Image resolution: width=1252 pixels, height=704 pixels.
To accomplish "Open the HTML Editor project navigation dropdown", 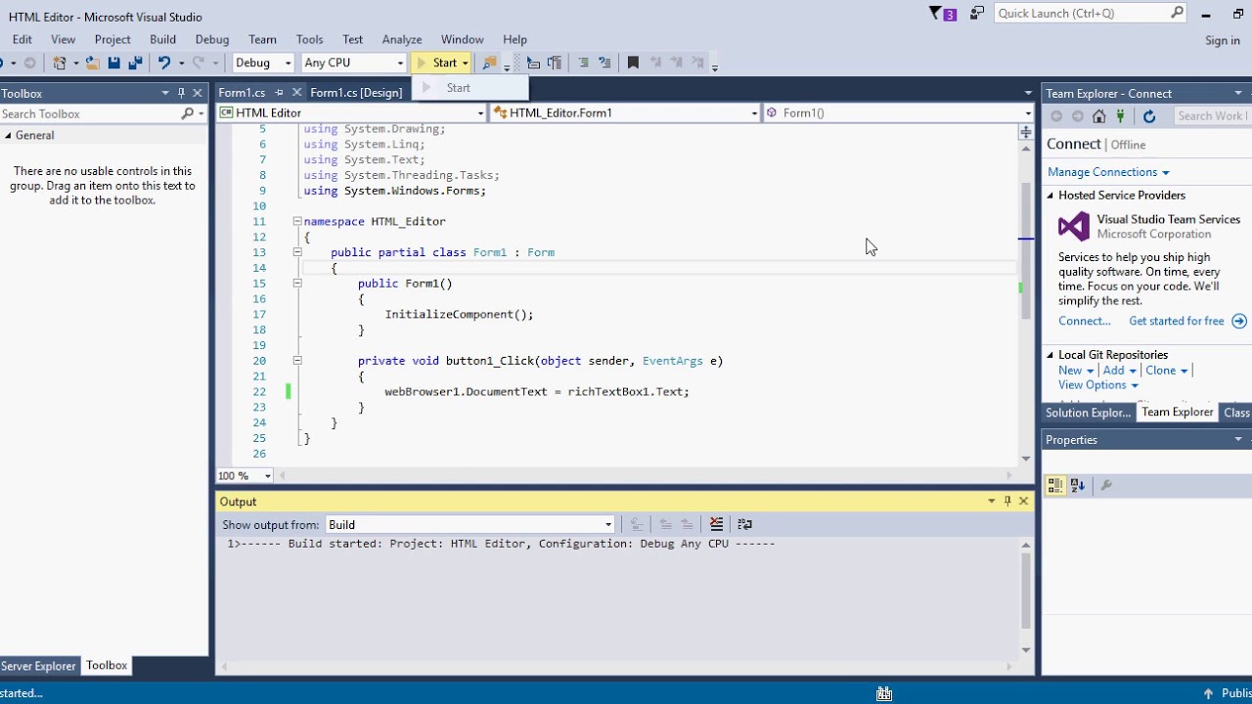I will point(480,113).
